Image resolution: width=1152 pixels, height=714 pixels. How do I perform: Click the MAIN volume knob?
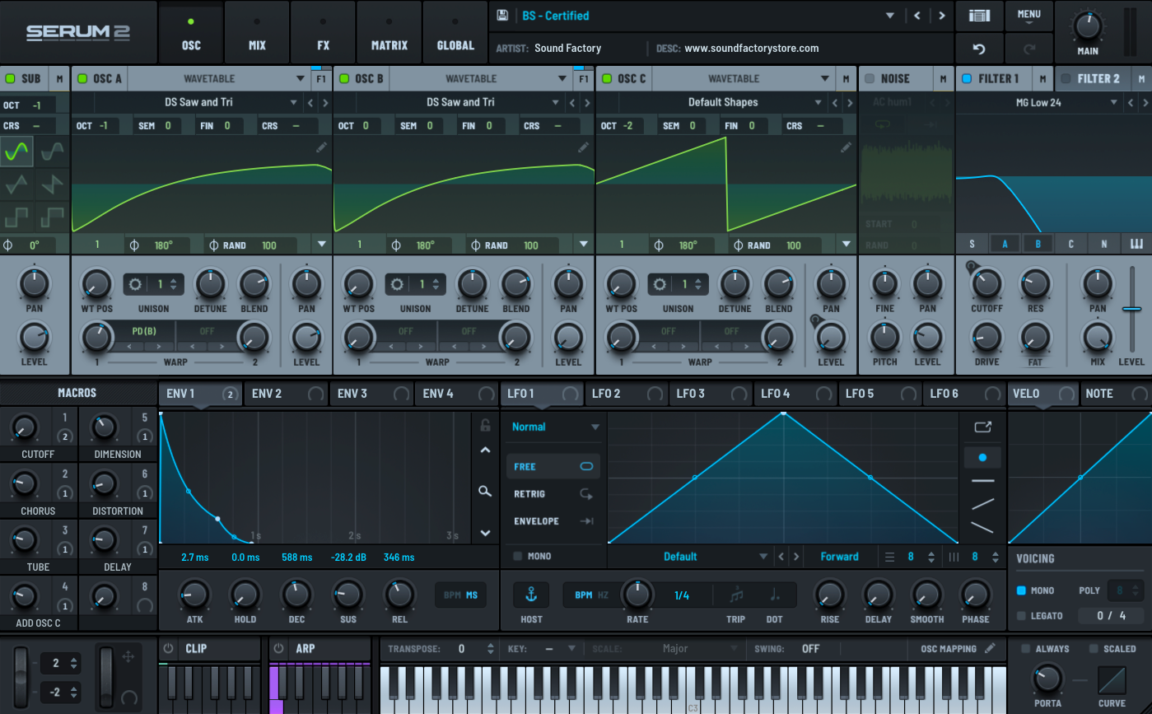(1088, 26)
